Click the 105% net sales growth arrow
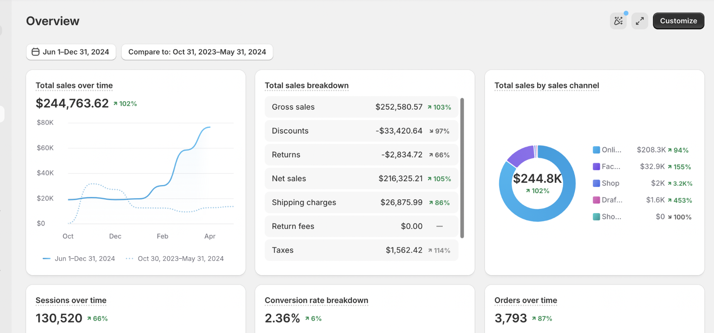 [439, 179]
